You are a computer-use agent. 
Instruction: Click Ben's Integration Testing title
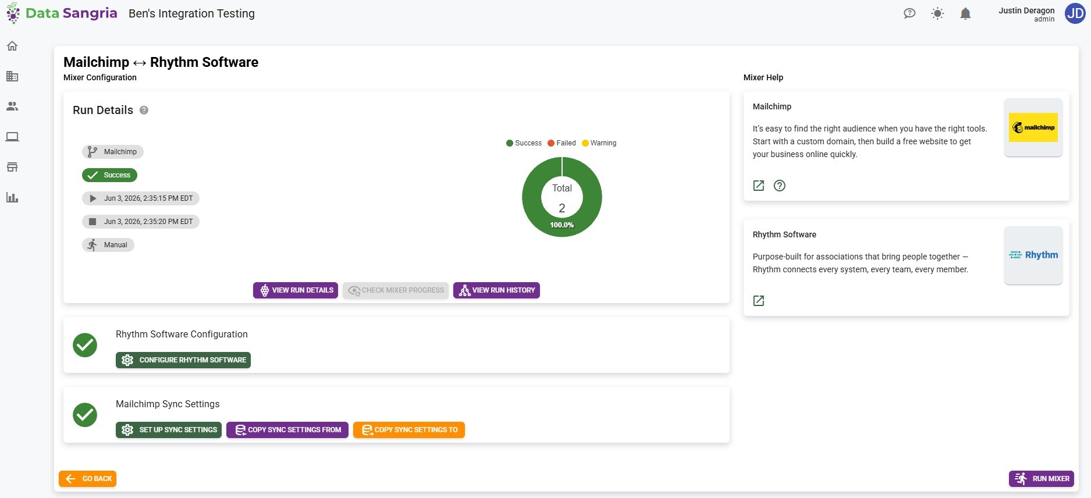point(191,13)
